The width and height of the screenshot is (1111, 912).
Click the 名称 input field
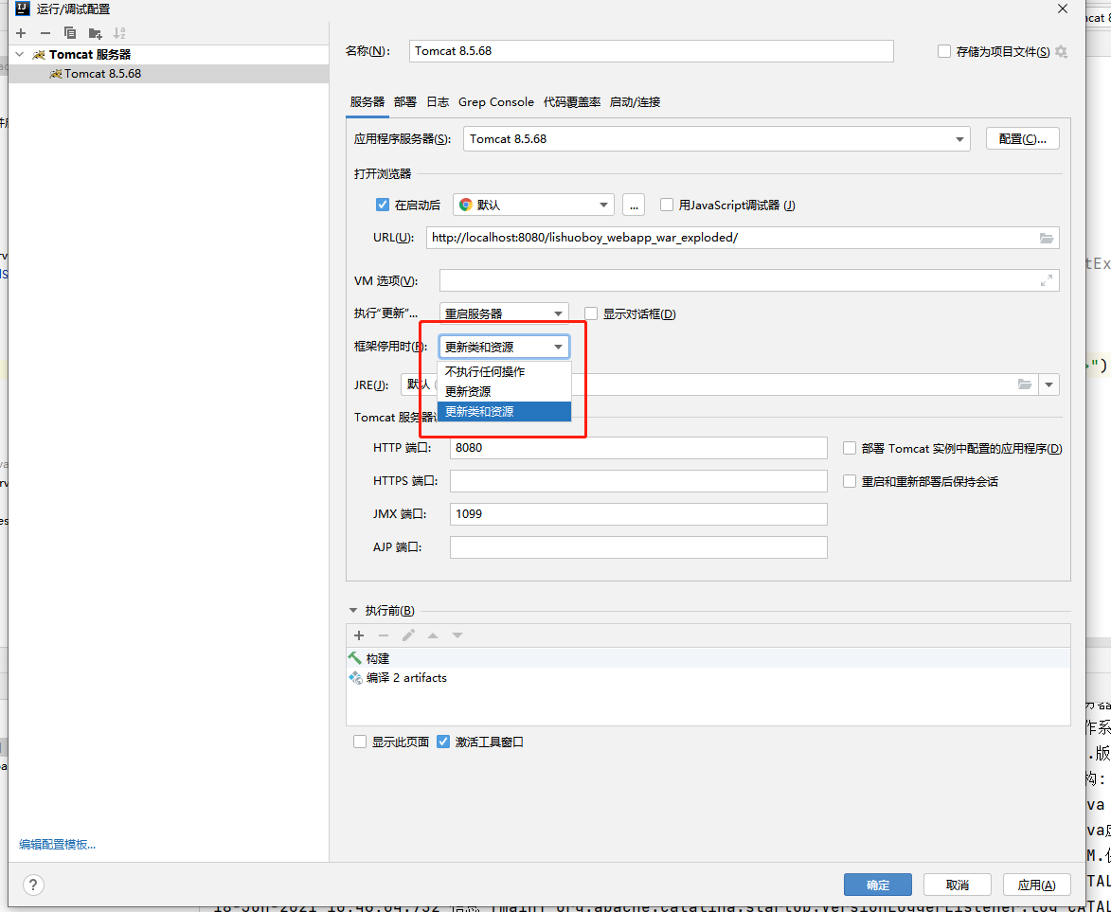(651, 51)
